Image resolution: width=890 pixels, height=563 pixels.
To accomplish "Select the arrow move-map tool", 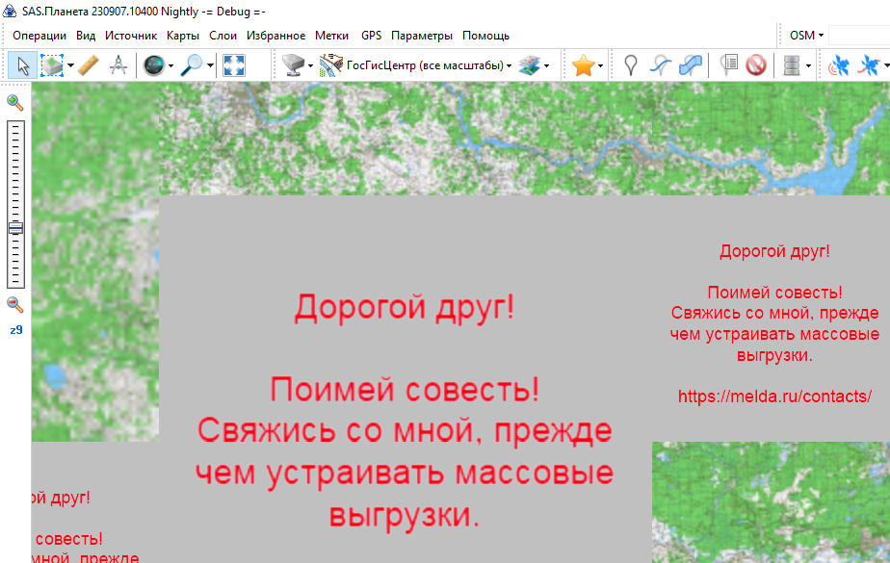I will coord(23,65).
